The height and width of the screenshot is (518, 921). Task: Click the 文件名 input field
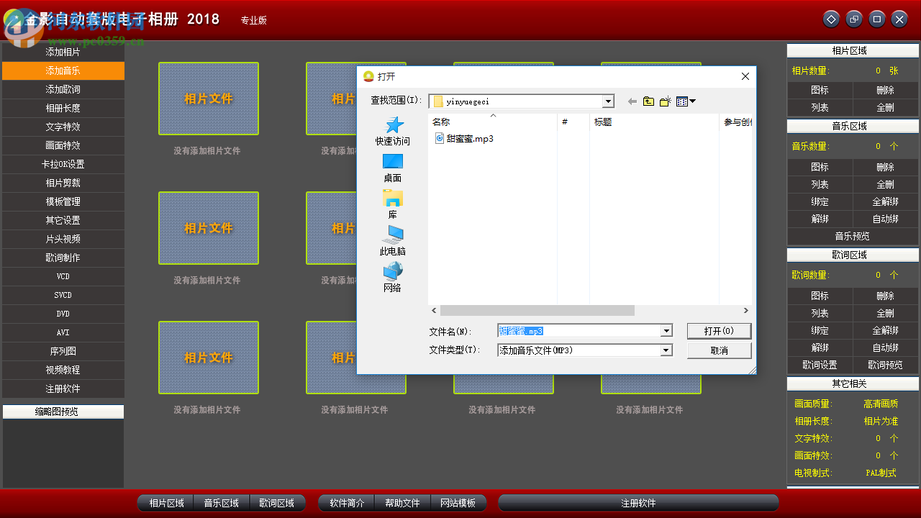tap(579, 331)
